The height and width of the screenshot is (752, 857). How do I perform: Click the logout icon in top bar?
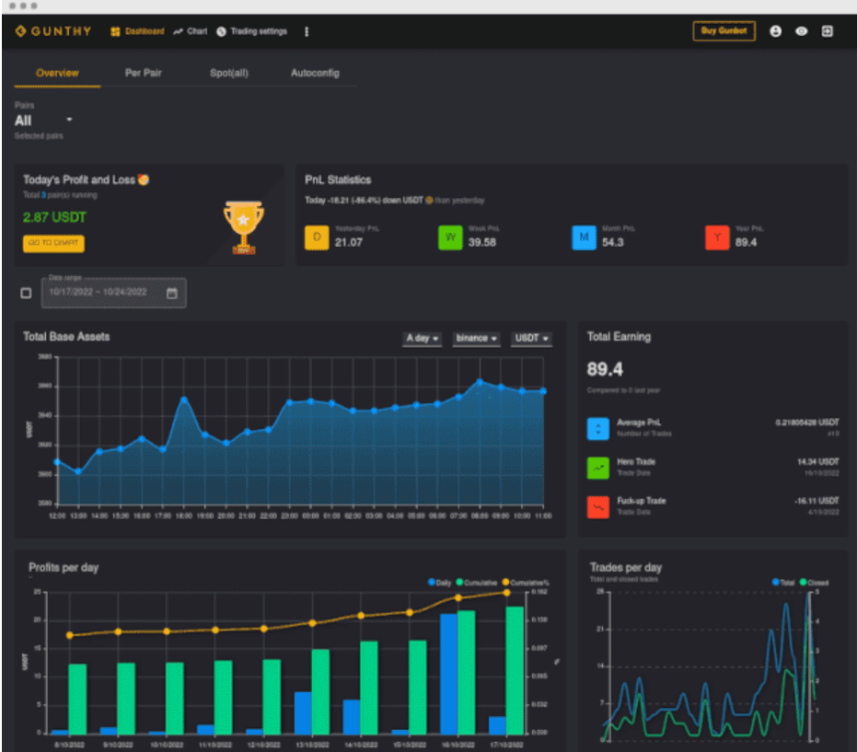(x=827, y=31)
